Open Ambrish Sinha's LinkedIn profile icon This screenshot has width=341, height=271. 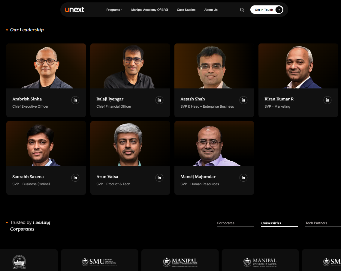75,100
